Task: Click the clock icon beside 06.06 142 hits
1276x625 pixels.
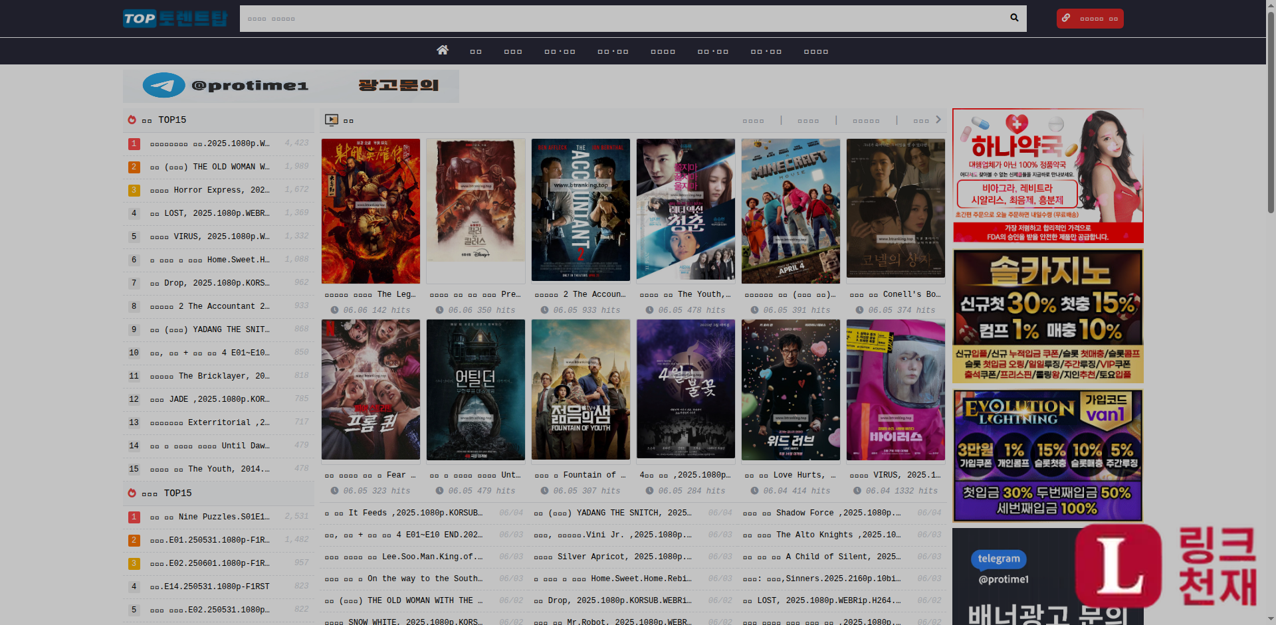Action: [x=334, y=310]
